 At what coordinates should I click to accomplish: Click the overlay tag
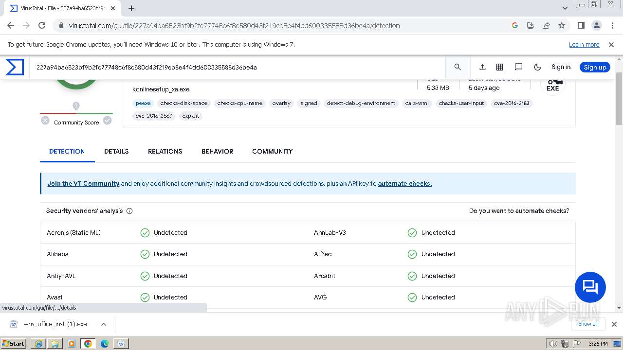(x=281, y=103)
